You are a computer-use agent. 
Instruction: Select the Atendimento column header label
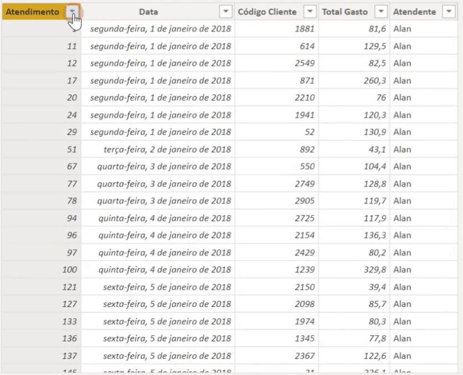point(33,12)
